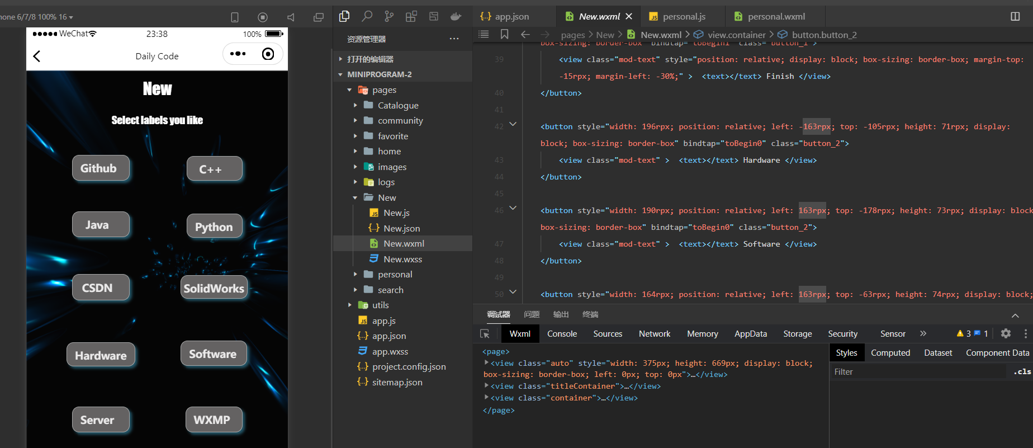Click the bookmark icon in editor bar
The height and width of the screenshot is (448, 1033).
tap(504, 34)
